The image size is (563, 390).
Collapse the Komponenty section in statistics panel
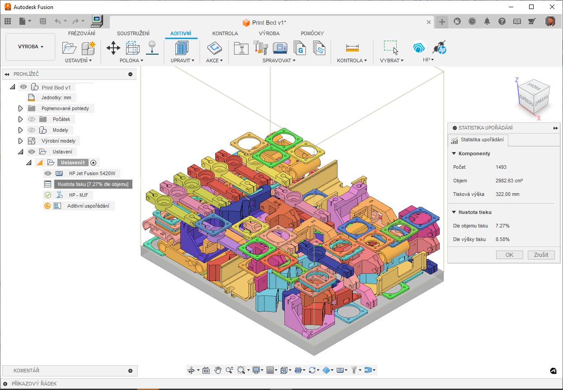tap(454, 153)
